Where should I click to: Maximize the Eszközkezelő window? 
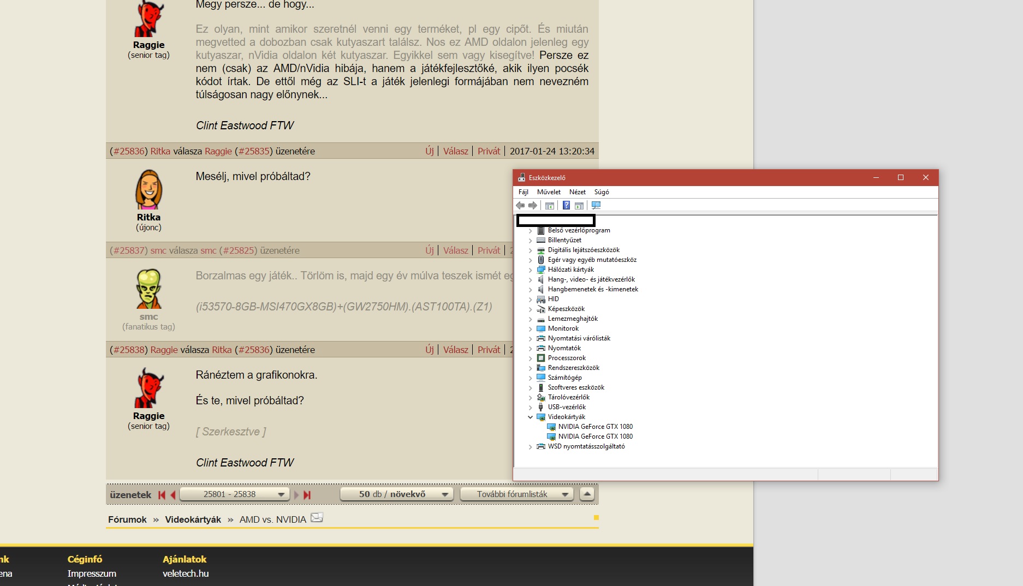901,177
